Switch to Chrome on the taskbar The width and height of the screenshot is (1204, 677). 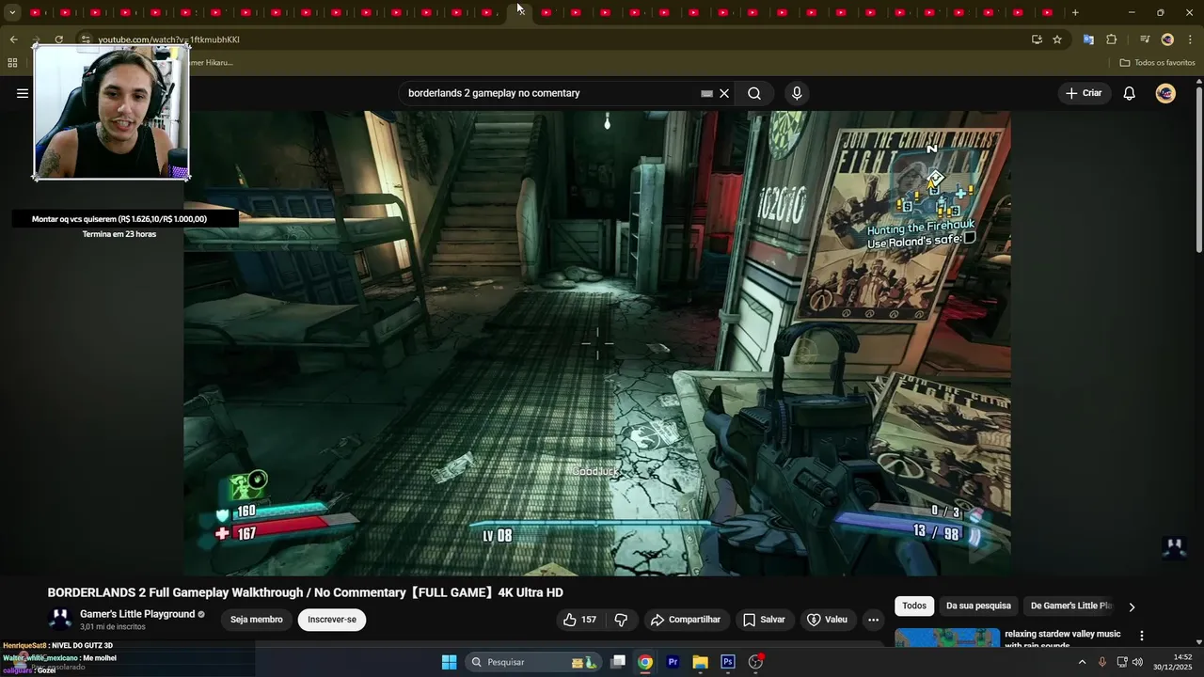[x=645, y=662]
